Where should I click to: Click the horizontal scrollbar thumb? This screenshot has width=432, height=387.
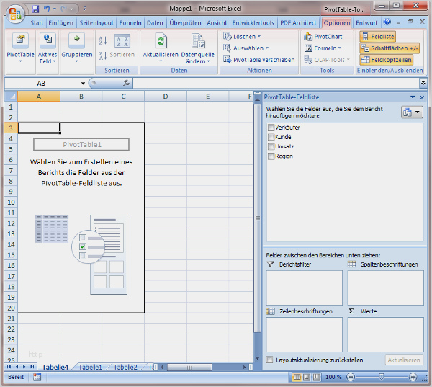[x=189, y=367]
